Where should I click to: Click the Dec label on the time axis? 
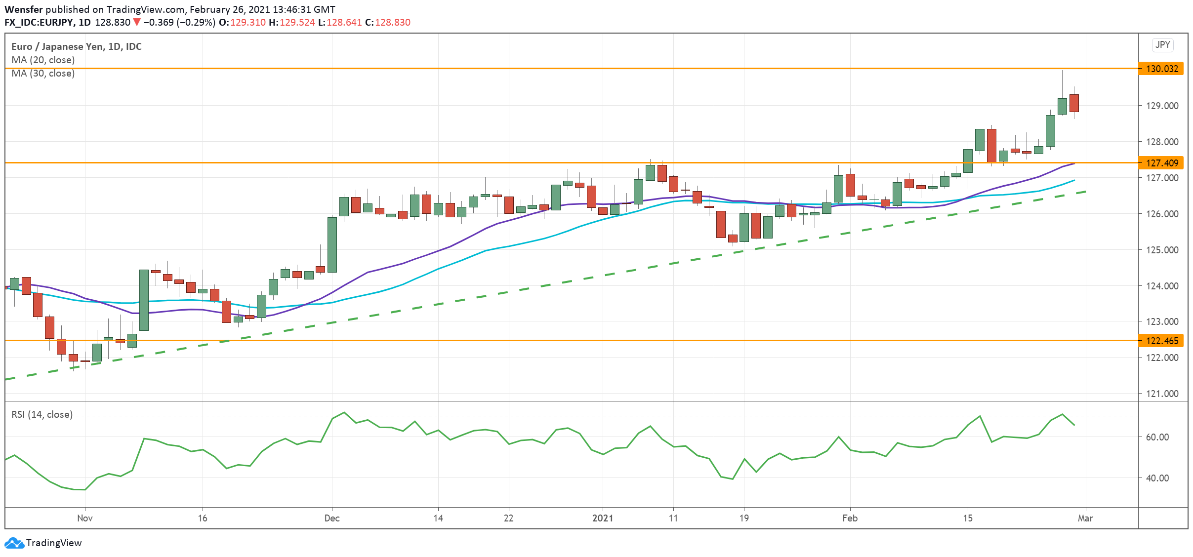(332, 518)
